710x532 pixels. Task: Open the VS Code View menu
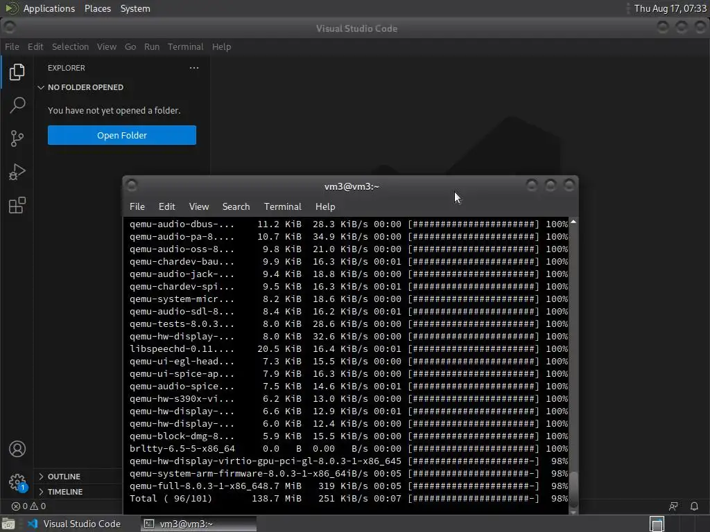(106, 46)
